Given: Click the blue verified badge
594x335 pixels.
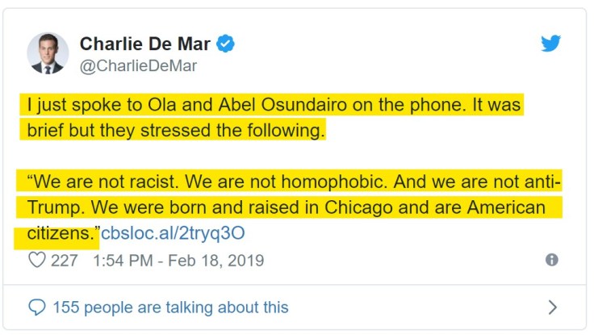Looking at the screenshot, I should click(226, 44).
